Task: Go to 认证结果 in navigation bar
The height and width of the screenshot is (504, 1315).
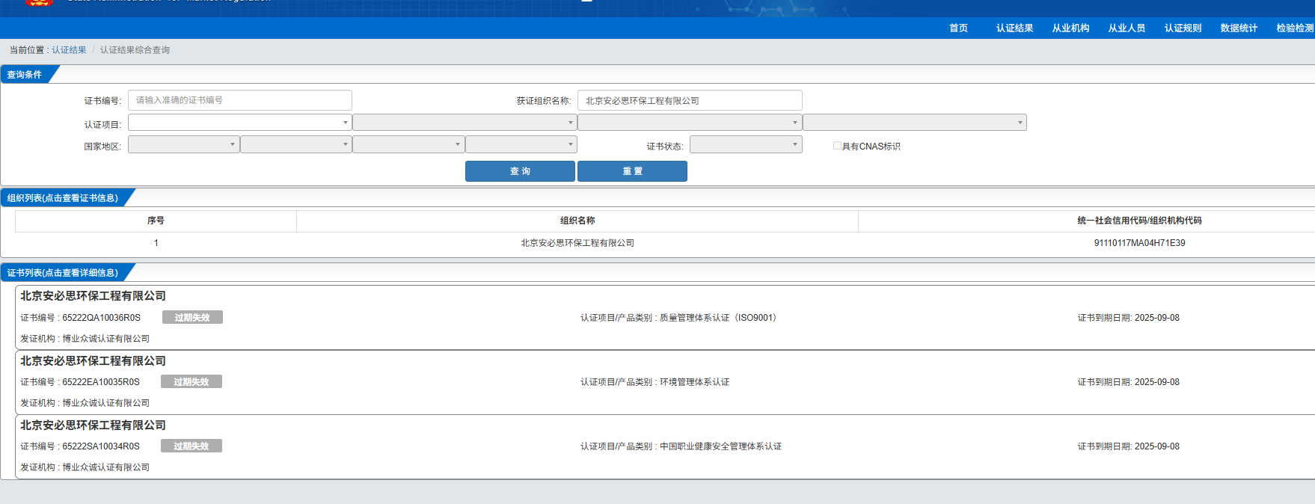Action: tap(1014, 28)
